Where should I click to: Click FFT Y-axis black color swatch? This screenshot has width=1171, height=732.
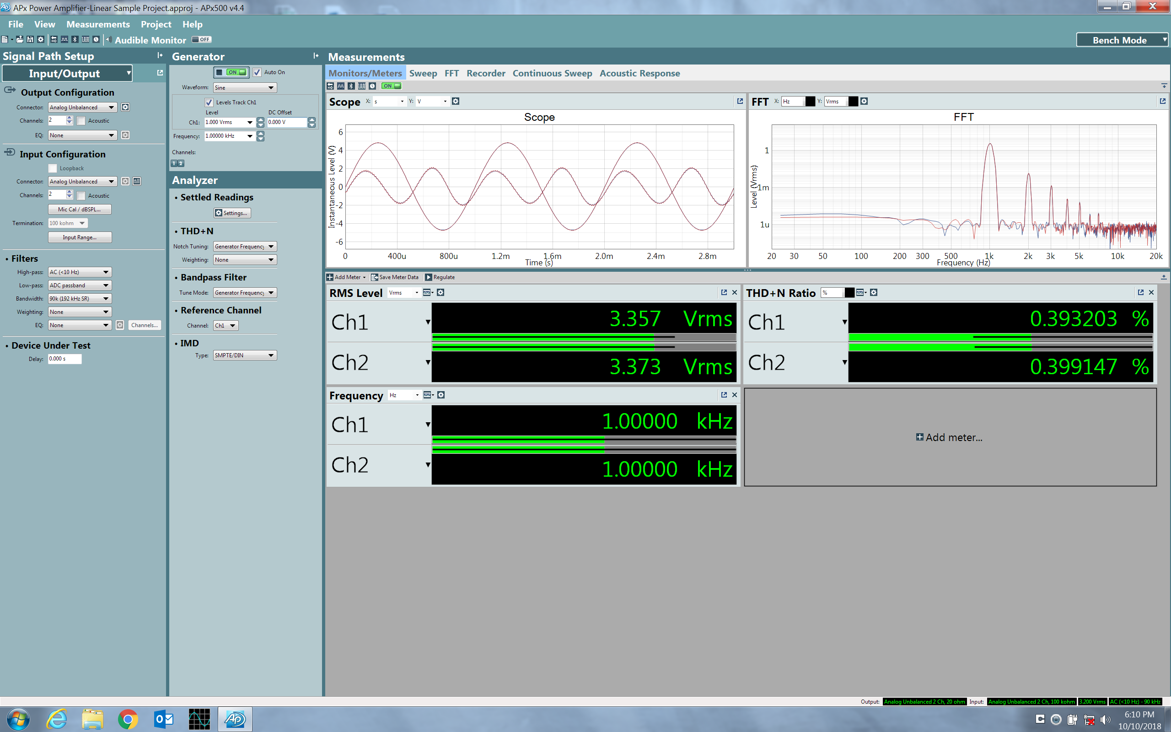[853, 101]
